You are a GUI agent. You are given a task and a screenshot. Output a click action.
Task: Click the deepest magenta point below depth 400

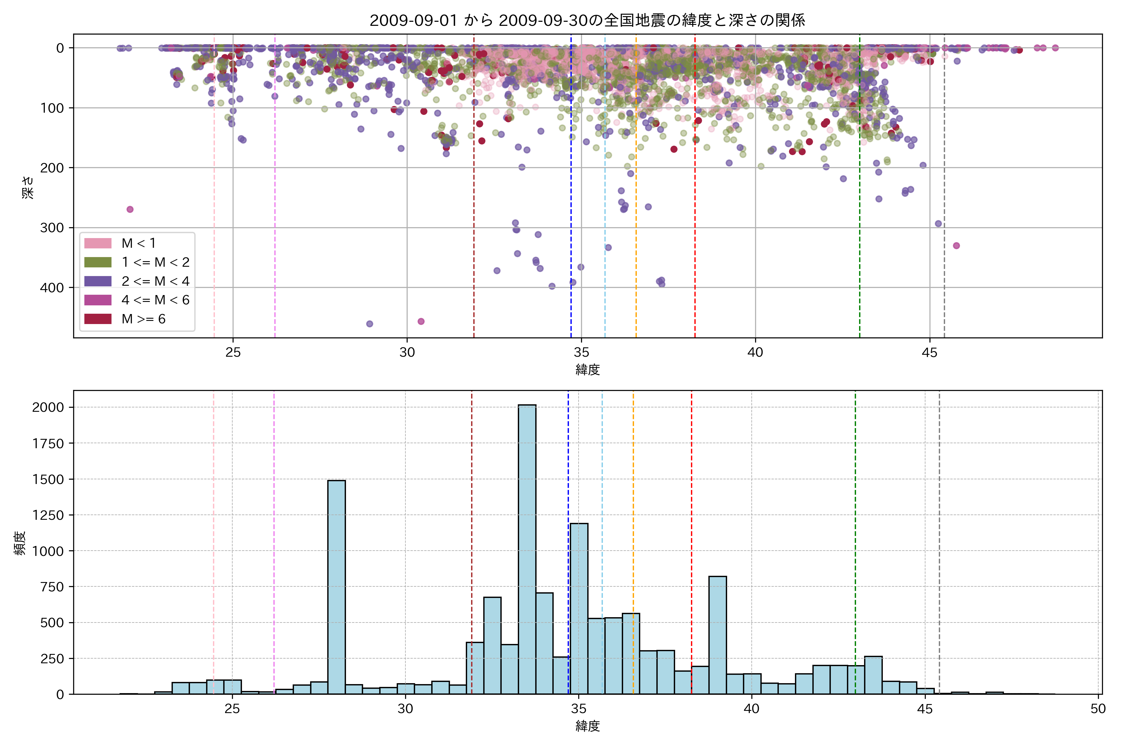(421, 322)
